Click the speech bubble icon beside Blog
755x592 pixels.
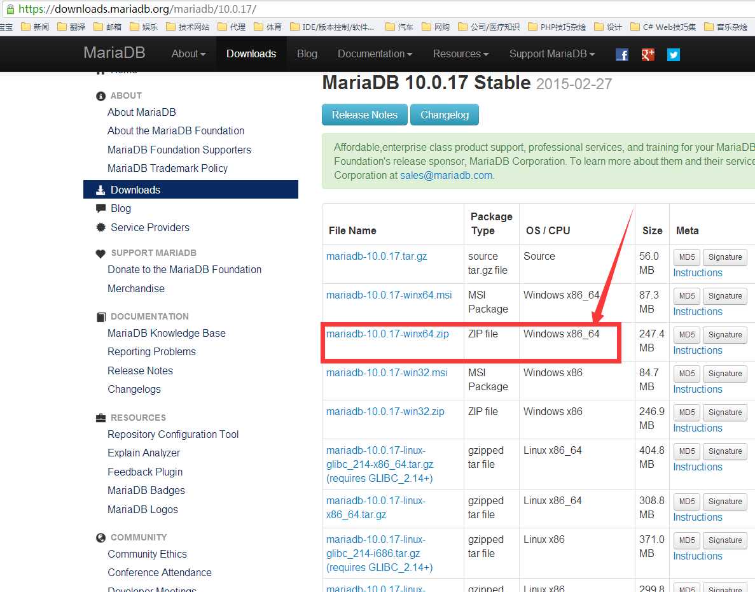pyautogui.click(x=100, y=209)
